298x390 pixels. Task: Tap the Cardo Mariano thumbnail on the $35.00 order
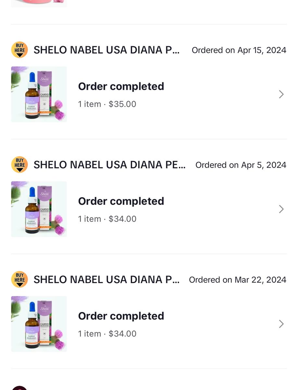(39, 94)
